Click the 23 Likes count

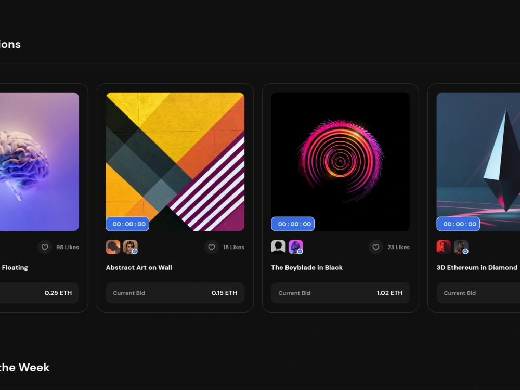point(399,247)
